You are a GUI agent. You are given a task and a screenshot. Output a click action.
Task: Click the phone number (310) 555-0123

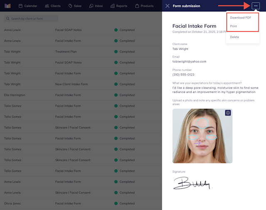(x=183, y=75)
